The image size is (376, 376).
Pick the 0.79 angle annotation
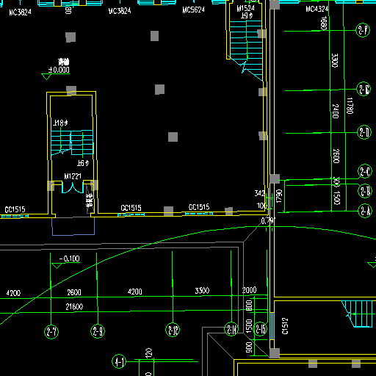268,221
